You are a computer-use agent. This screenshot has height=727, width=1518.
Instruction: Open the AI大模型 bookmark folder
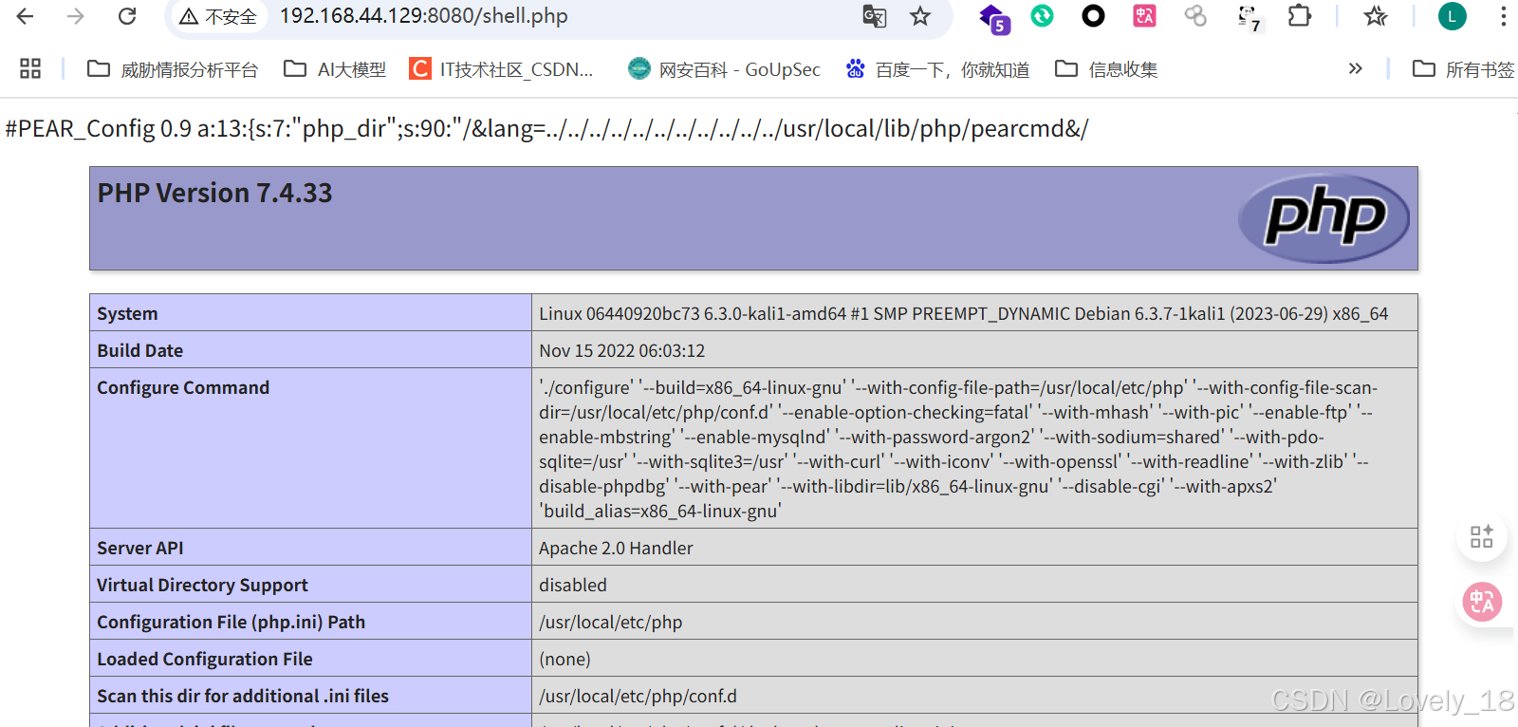click(x=335, y=69)
